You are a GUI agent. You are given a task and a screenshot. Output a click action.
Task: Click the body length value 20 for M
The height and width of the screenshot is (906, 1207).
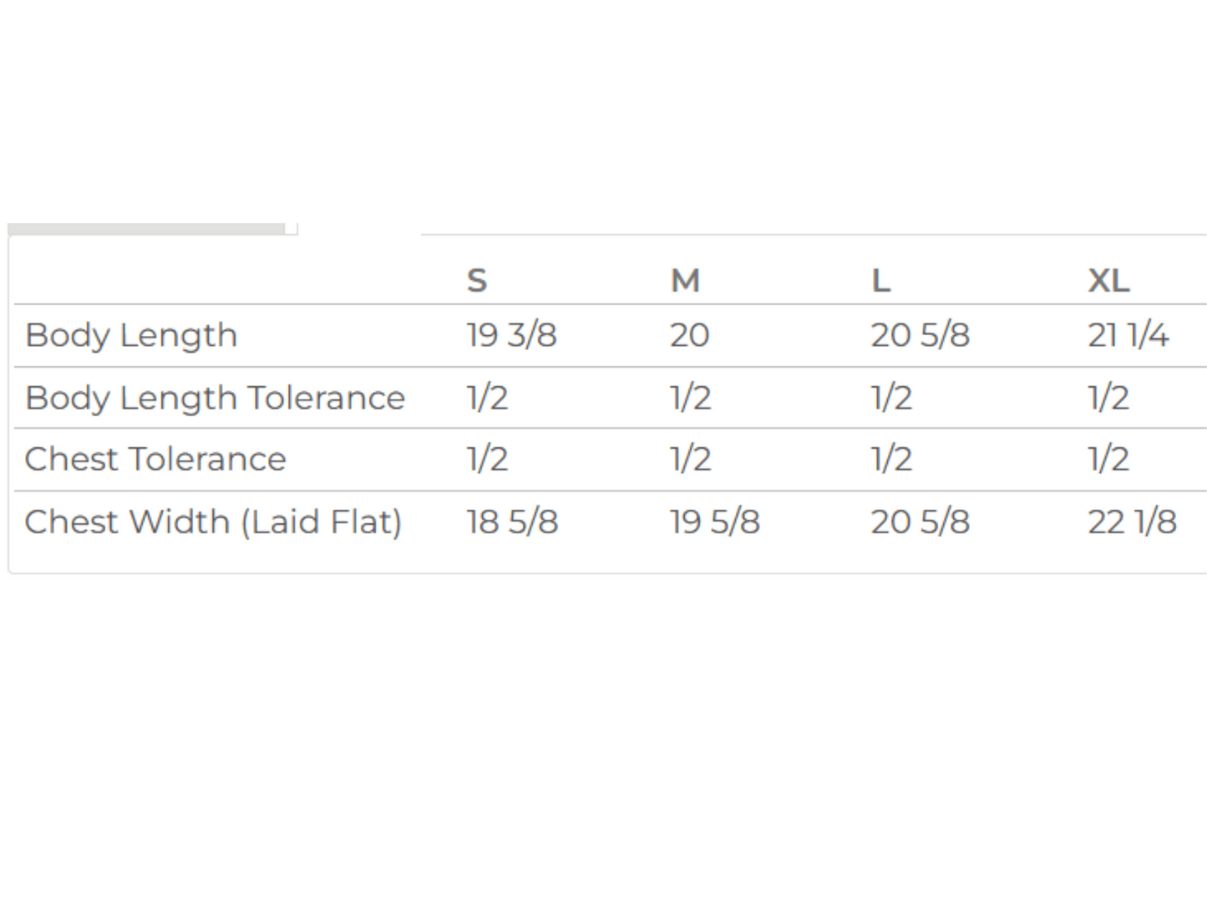[x=689, y=335]
